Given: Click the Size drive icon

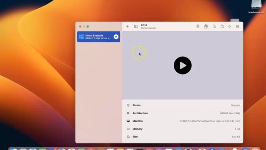Looking at the screenshot, I should 128,137.
